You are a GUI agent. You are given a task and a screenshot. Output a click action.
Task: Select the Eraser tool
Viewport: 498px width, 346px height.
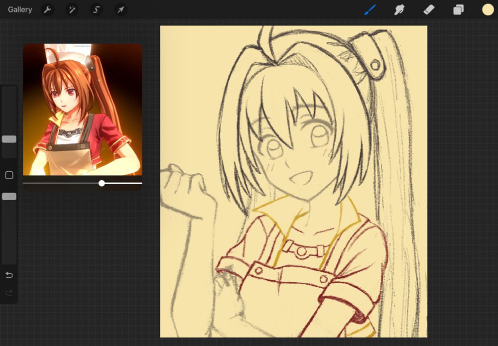point(429,9)
